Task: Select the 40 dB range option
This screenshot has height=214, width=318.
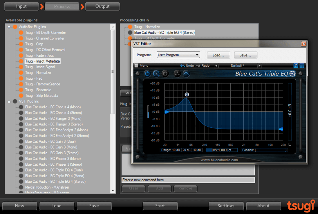Action: tap(197, 150)
